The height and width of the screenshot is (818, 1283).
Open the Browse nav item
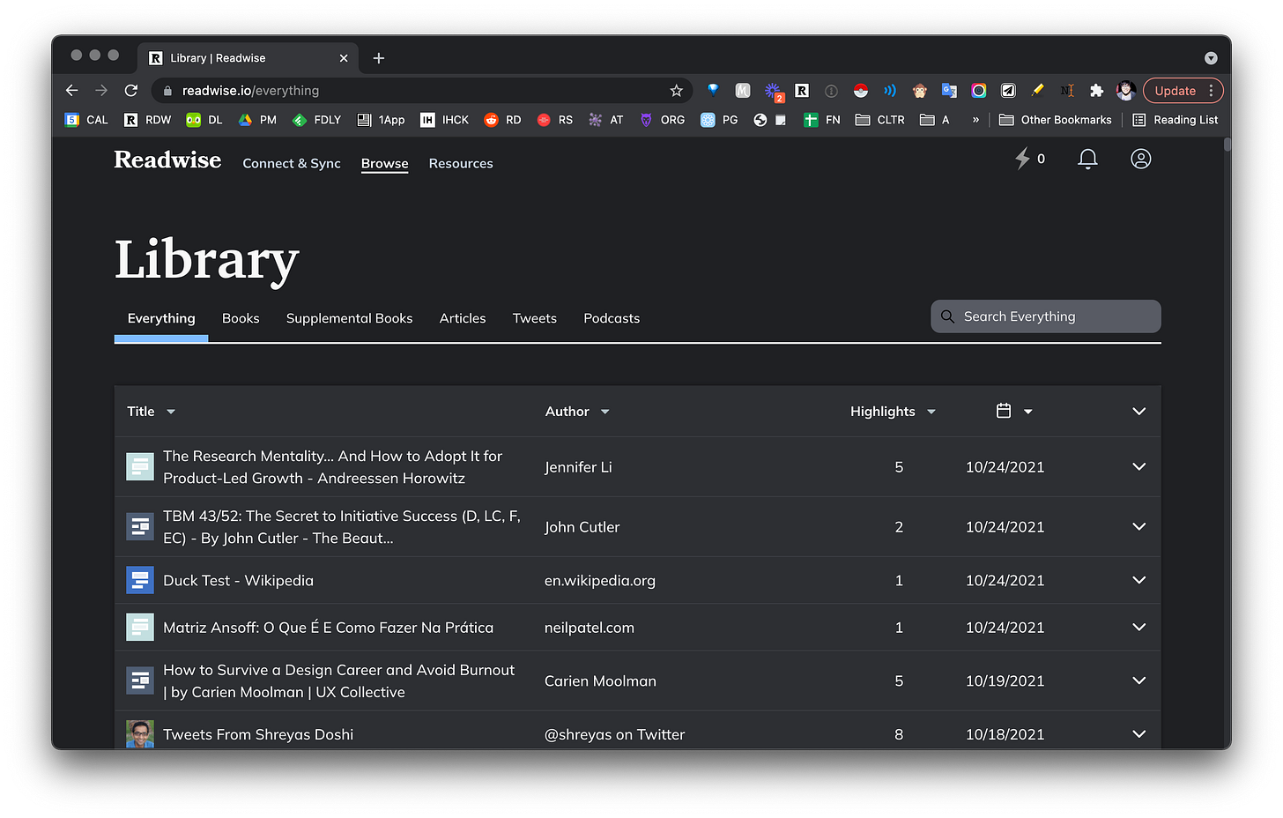click(384, 163)
